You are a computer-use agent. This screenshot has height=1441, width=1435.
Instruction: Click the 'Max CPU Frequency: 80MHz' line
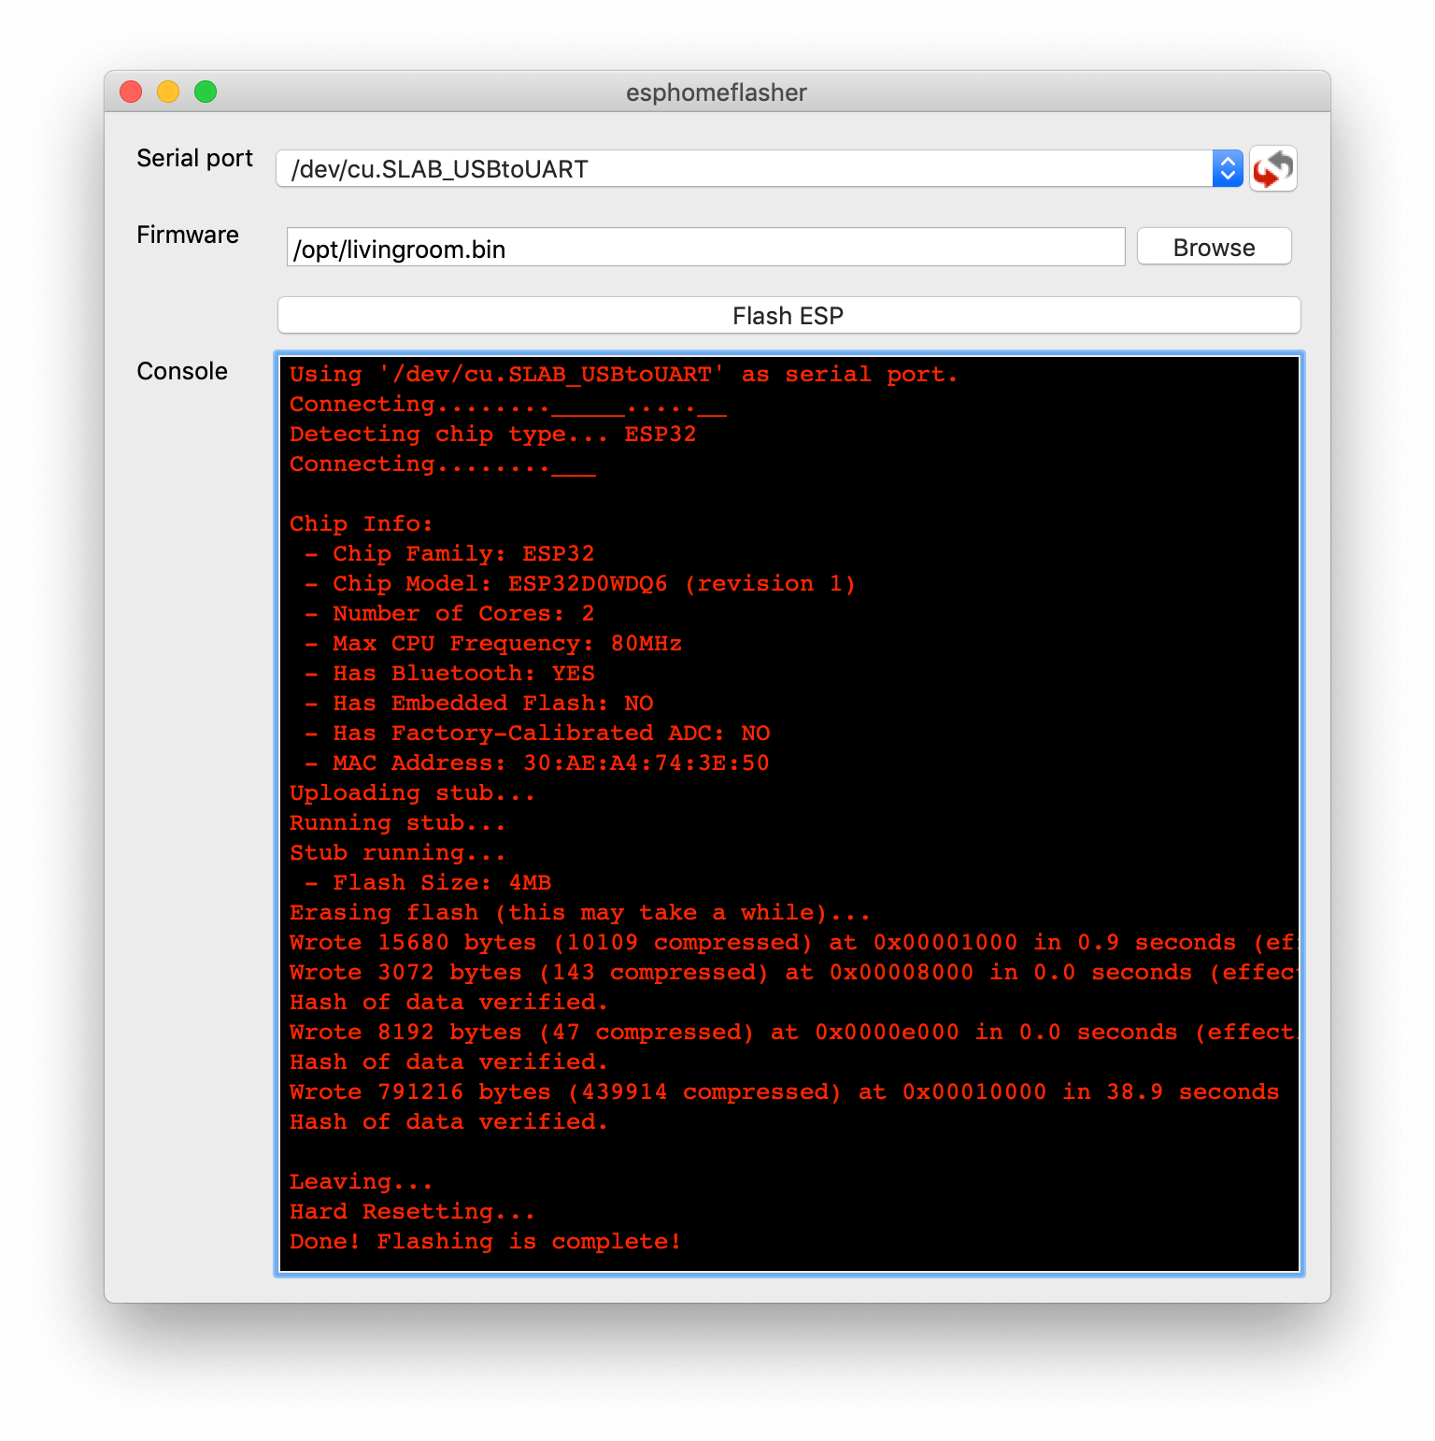click(493, 644)
